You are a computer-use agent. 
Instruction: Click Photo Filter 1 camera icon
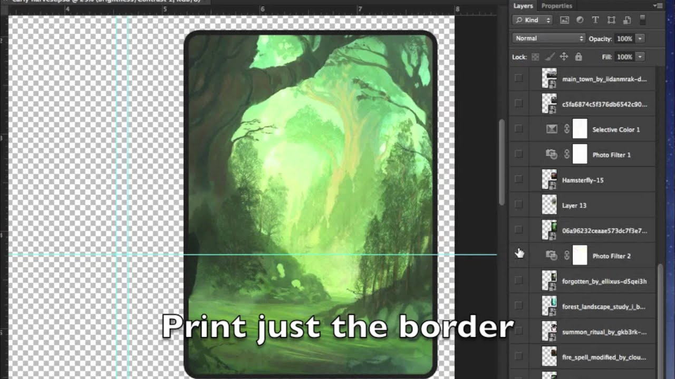click(551, 155)
